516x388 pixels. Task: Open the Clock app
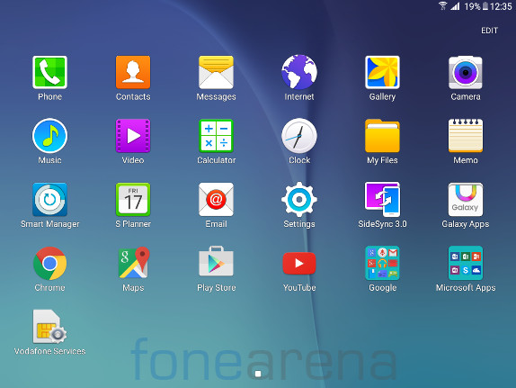tap(299, 136)
